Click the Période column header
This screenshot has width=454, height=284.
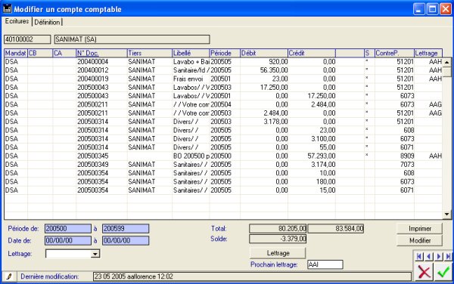click(x=225, y=53)
